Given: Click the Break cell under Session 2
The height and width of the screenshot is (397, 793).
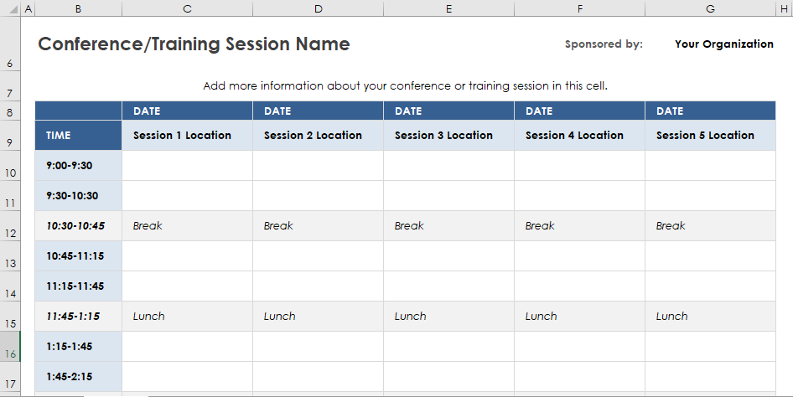Looking at the screenshot, I should pos(318,226).
